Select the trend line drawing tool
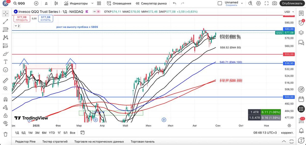The width and height of the screenshot is (306, 145). point(6,22)
